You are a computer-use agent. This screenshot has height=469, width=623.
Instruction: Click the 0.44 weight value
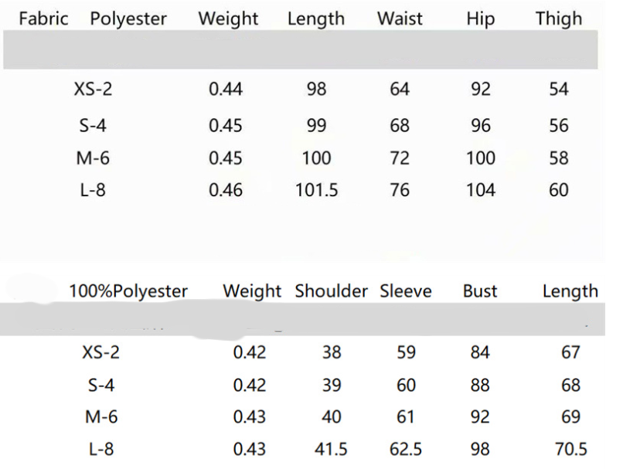pyautogui.click(x=226, y=90)
